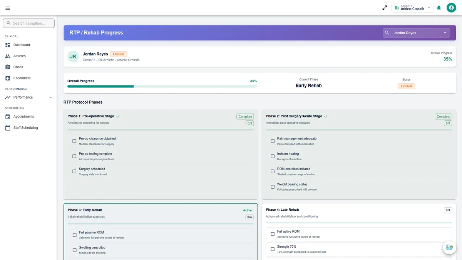Check Surgery scheduled
Image resolution: width=462 pixels, height=260 pixels.
point(74,171)
